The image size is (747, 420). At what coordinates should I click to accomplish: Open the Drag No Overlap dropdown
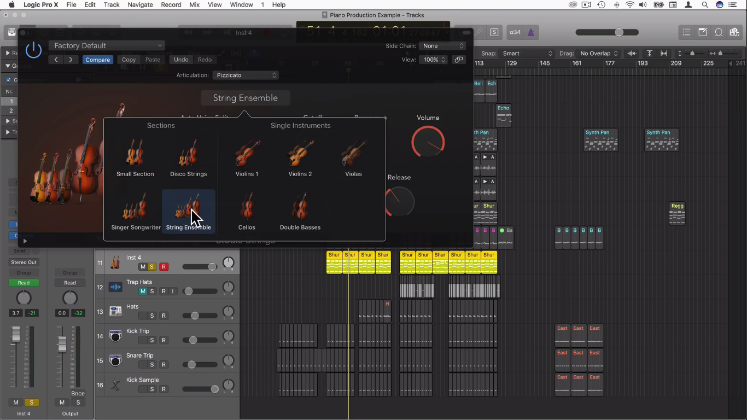[x=598, y=54]
